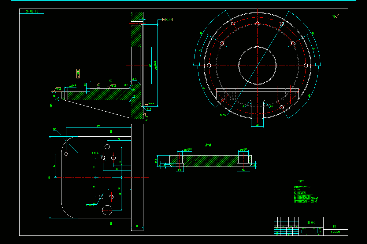Screen dimensions: 367x244
Task: Click the large center bore circle in flange view
Action: [258, 65]
